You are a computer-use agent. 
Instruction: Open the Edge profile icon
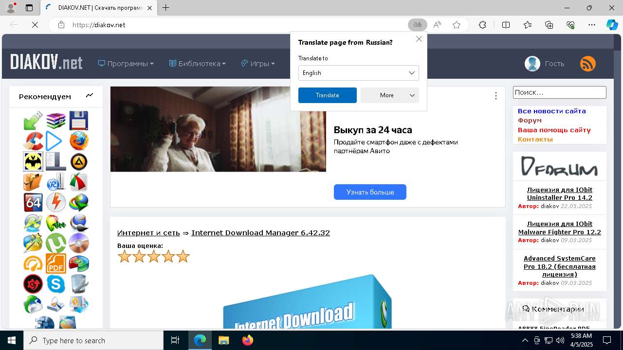(10, 8)
